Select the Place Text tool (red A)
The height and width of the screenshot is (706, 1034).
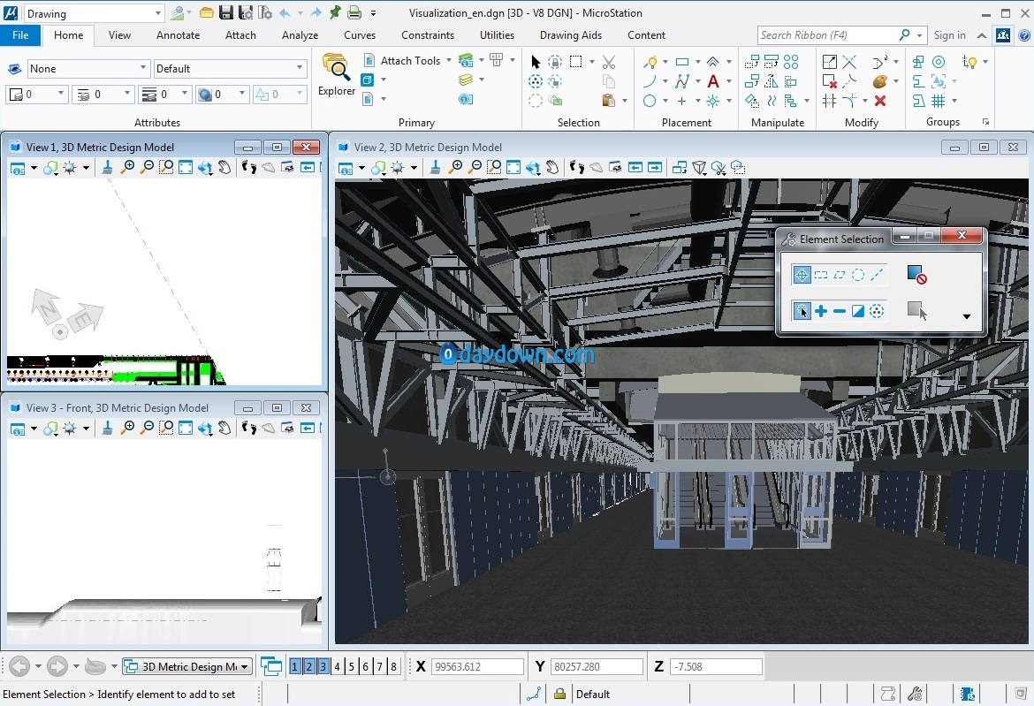(713, 81)
